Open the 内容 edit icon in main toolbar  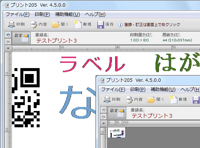[34, 24]
